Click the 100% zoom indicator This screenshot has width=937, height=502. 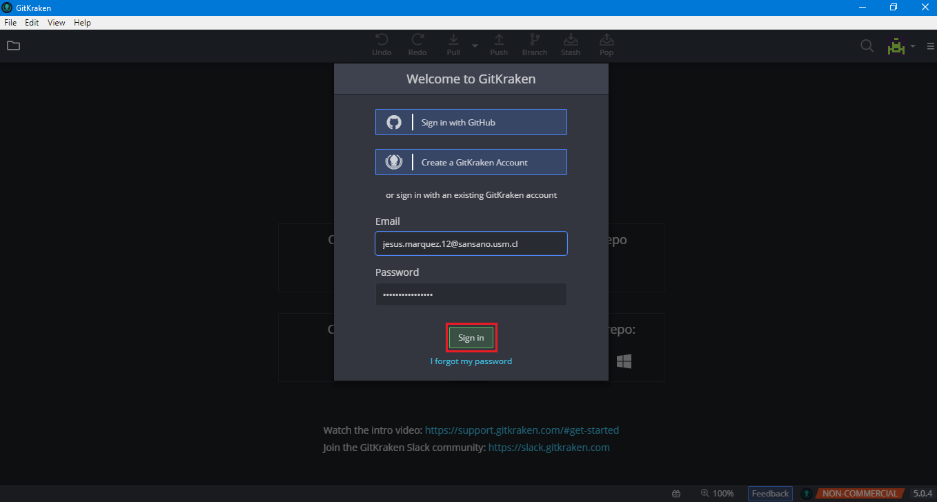(717, 494)
